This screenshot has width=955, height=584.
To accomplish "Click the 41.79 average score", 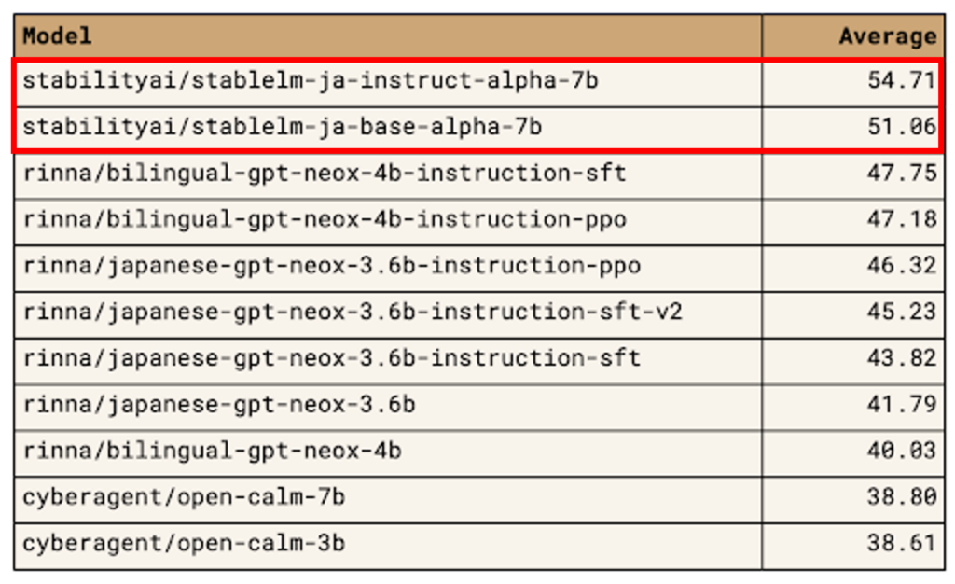I will click(x=902, y=404).
